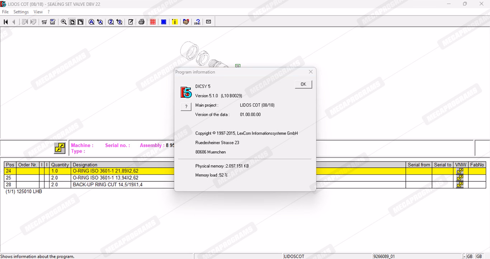The image size is (490, 259).
Task: Click the first page navigation arrow
Action: [x=6, y=22]
